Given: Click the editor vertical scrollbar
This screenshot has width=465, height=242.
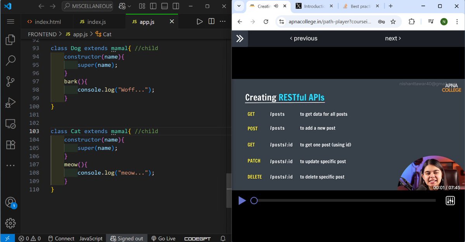Looking at the screenshot, I should tap(229, 190).
